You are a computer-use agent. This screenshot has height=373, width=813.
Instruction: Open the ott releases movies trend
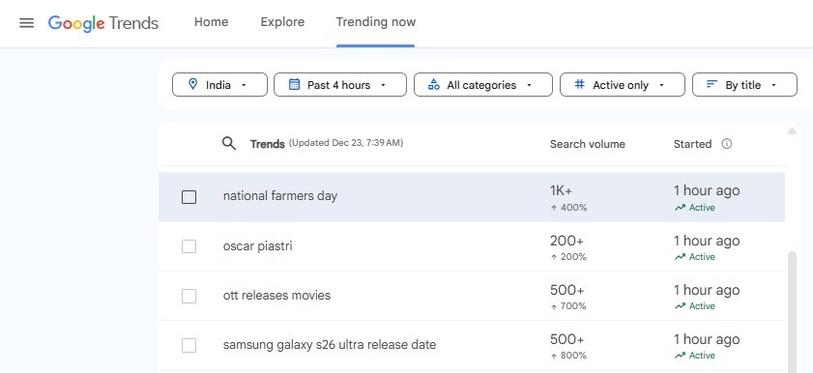pos(276,296)
